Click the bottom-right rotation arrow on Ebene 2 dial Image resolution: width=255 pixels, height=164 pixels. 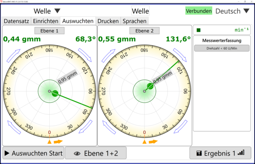click(181, 127)
